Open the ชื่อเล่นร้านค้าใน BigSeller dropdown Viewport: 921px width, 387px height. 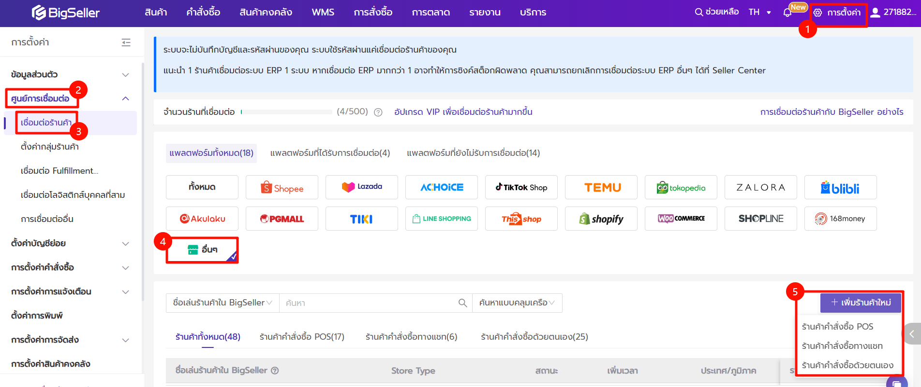pyautogui.click(x=223, y=303)
